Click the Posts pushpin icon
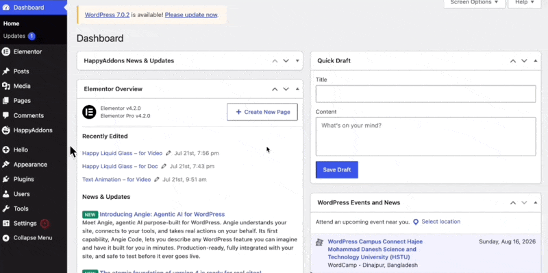Viewport: 548px width, 273px height. click(5, 71)
